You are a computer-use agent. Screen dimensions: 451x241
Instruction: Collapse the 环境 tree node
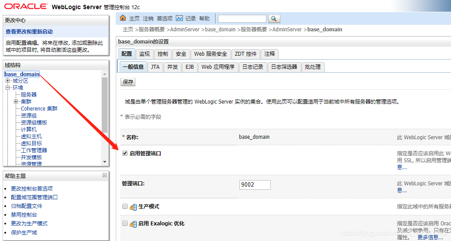point(8,88)
